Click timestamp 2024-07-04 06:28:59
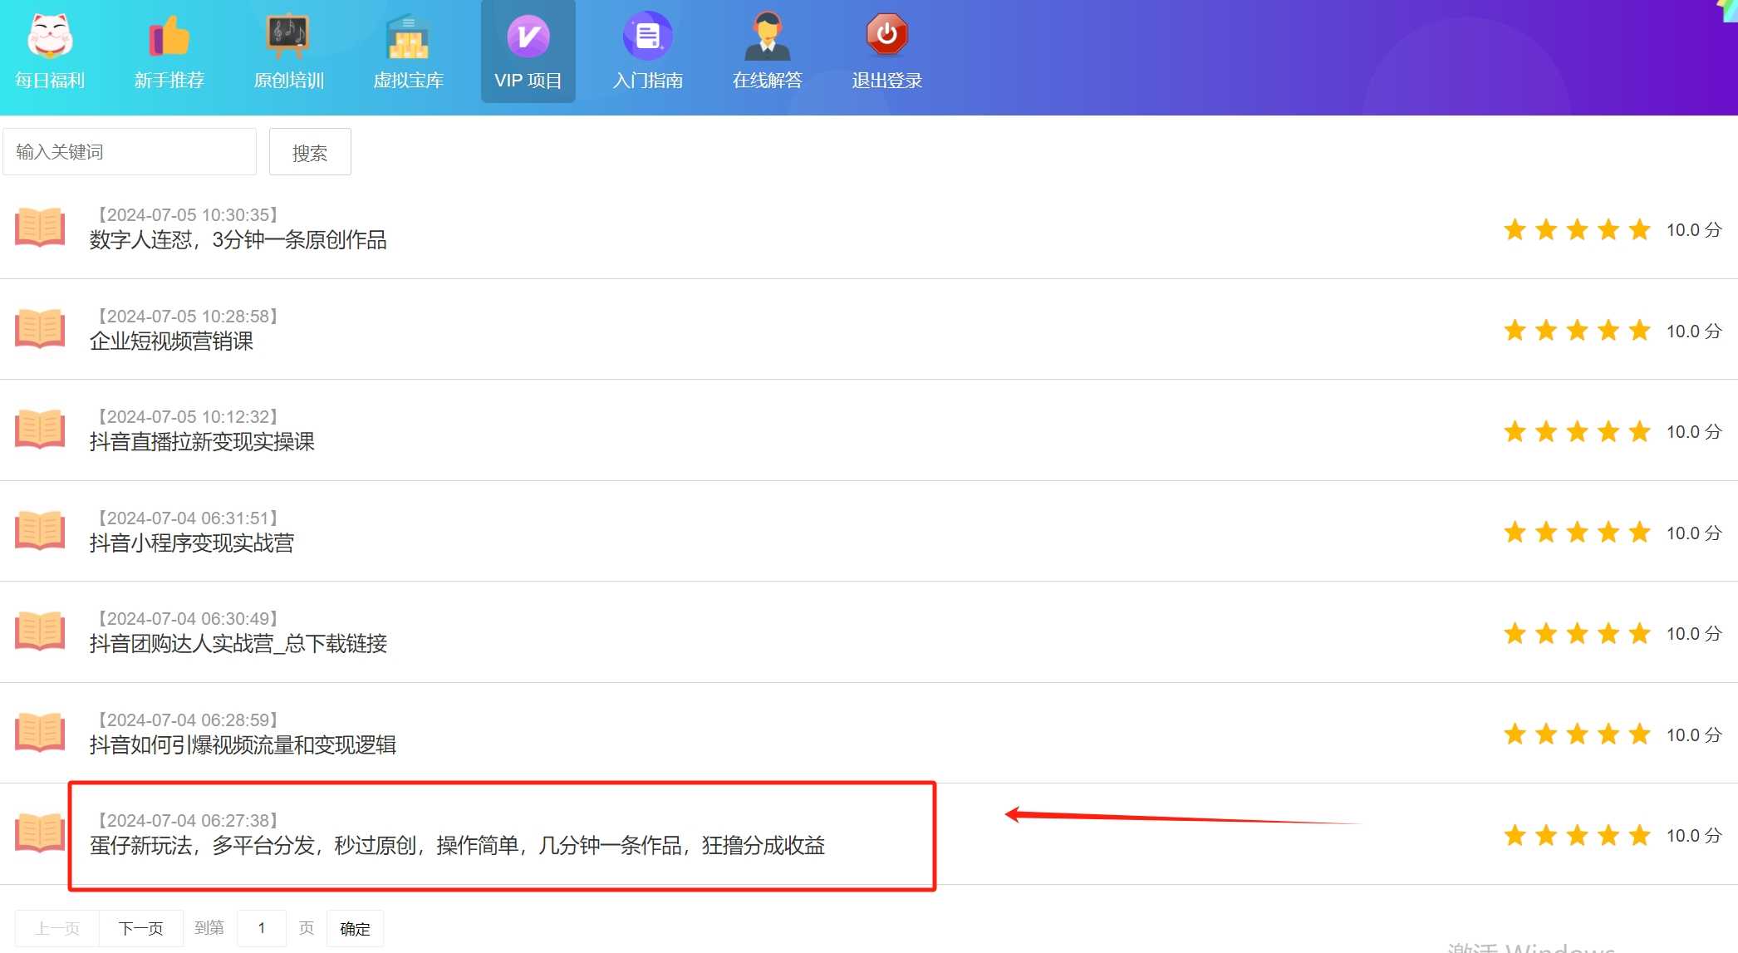Viewport: 1738px width, 953px height. 188,720
